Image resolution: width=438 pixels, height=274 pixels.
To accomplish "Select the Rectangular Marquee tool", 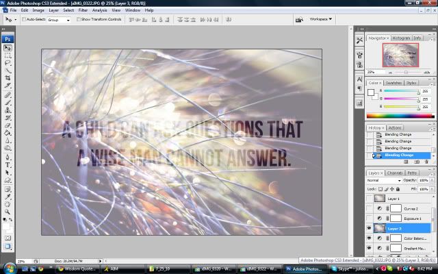I will pos(8,55).
